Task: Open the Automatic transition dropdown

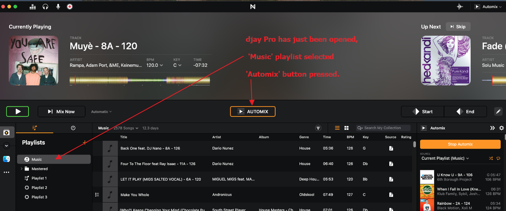Action: (x=101, y=112)
